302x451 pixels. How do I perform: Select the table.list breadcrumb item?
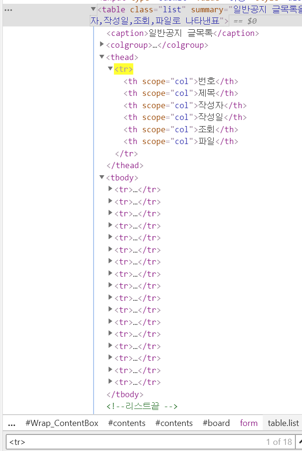[x=283, y=423]
